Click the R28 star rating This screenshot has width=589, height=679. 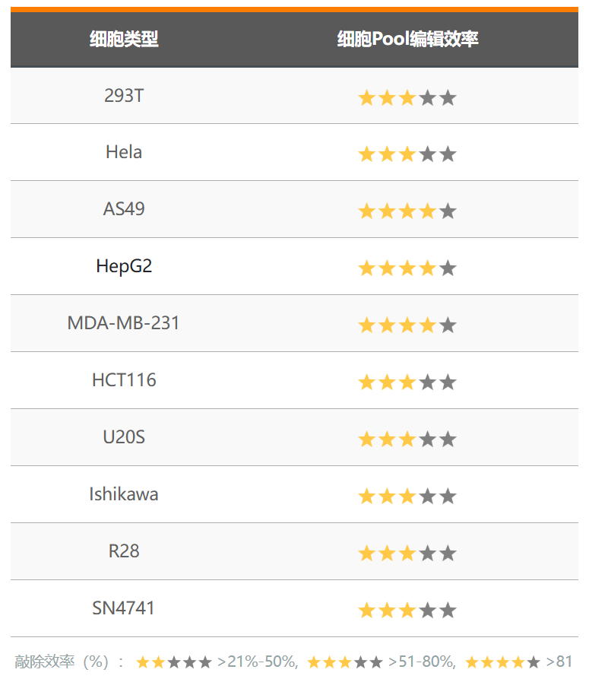pyautogui.click(x=407, y=553)
